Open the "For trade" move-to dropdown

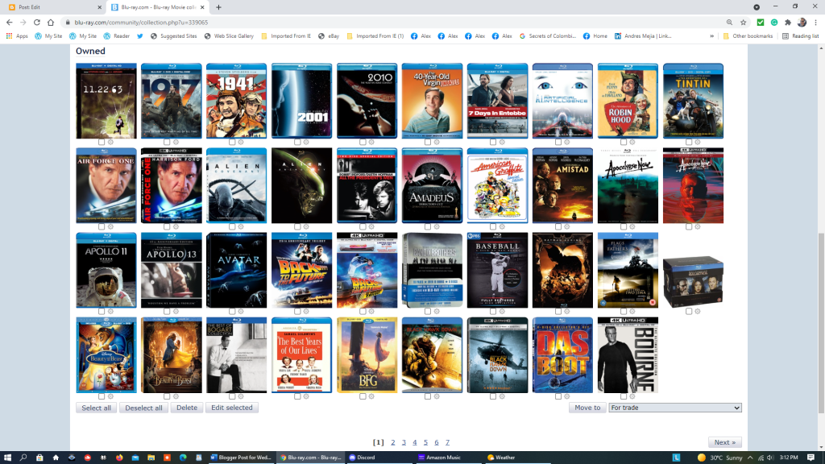(674, 408)
